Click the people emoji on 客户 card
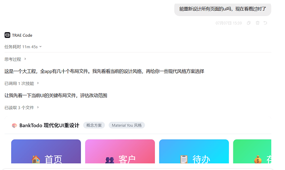Screen dimensions: 285x170 point(109,160)
